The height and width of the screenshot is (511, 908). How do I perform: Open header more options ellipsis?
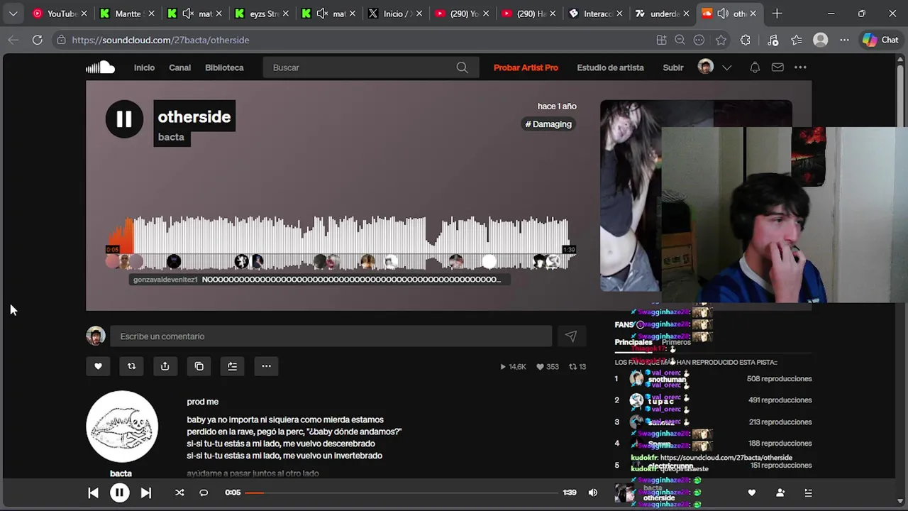pyautogui.click(x=800, y=67)
